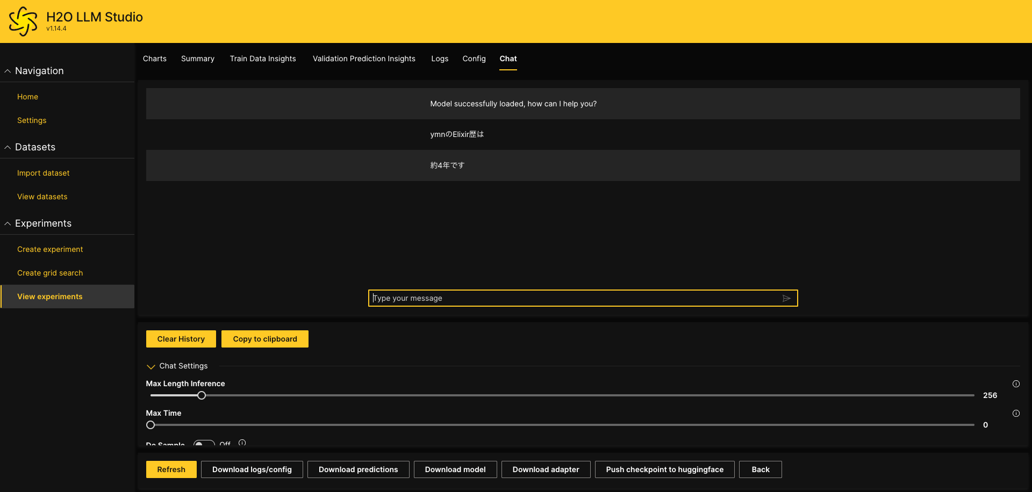This screenshot has height=492, width=1032.
Task: Show info for Max Length Inference
Action: coord(1016,384)
